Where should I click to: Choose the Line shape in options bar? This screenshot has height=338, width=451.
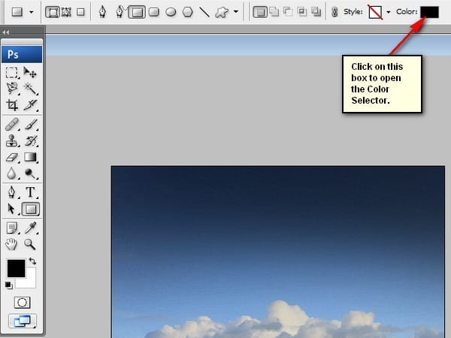pyautogui.click(x=204, y=12)
